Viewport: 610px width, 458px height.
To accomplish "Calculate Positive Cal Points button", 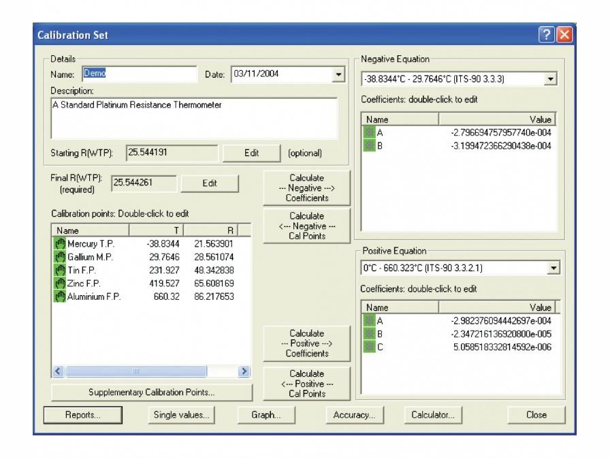I will tap(306, 384).
